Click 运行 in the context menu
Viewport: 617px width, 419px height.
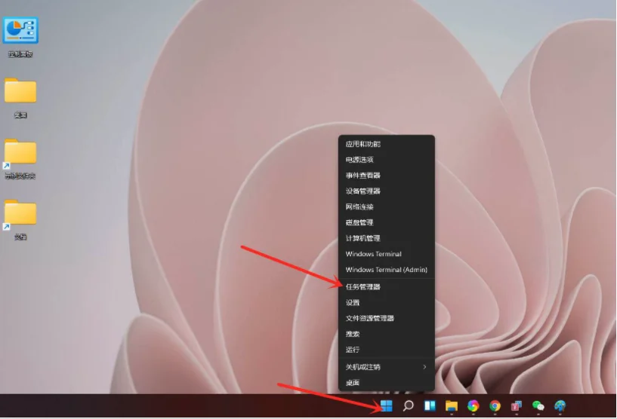[353, 350]
